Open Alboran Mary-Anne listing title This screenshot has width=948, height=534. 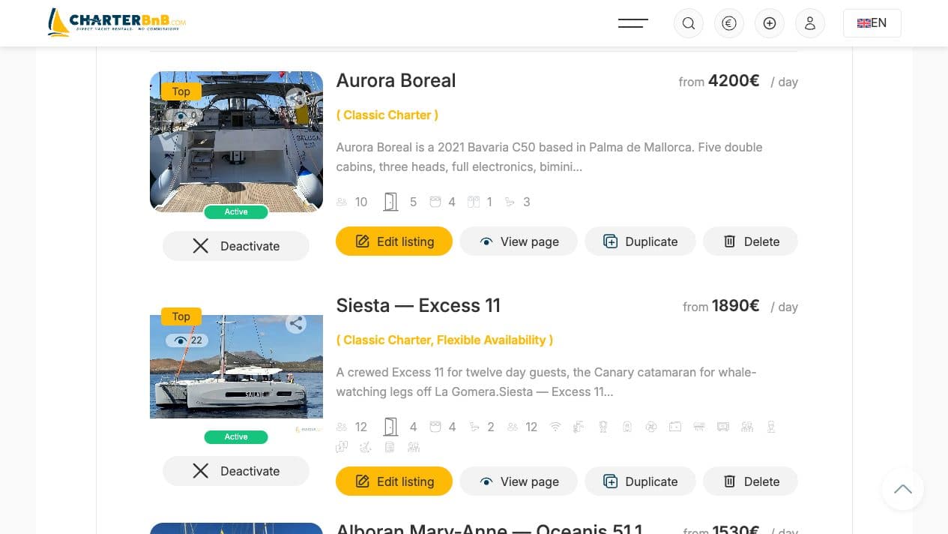point(489,528)
